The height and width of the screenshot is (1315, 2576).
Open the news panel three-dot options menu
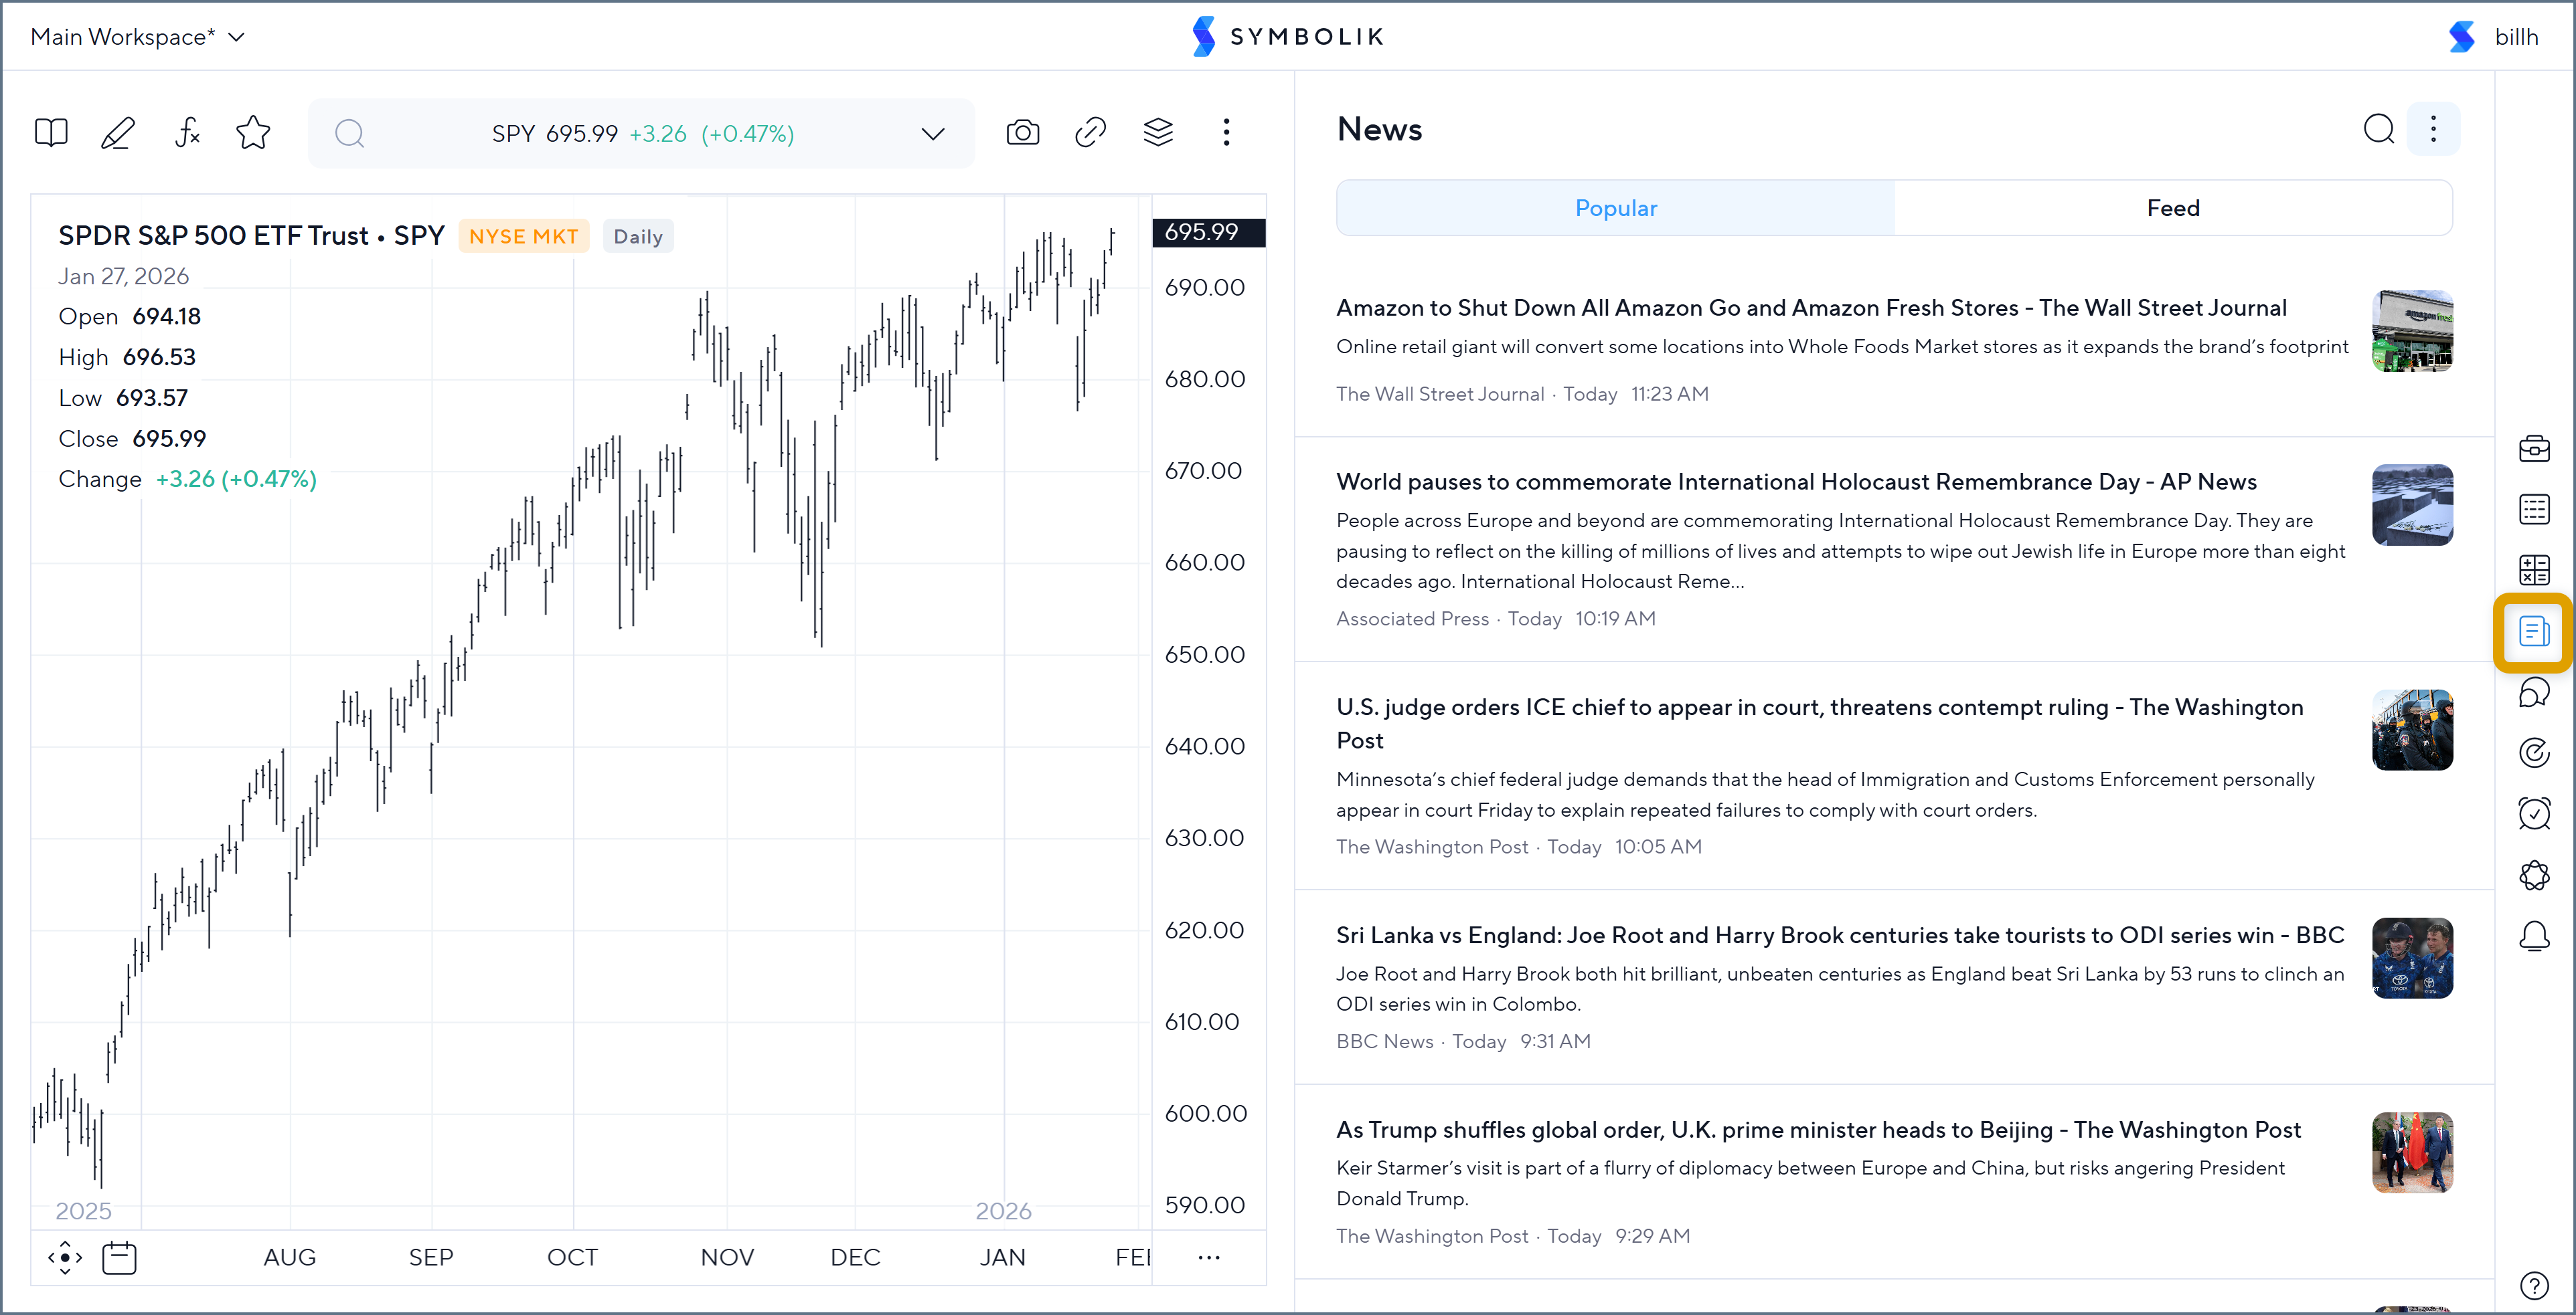click(2433, 129)
